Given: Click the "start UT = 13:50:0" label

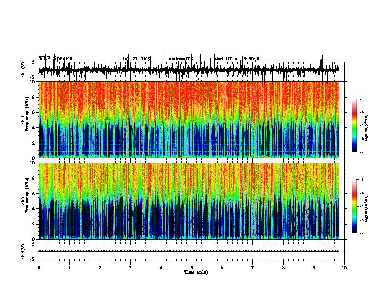Looking at the screenshot, I should (237, 59).
